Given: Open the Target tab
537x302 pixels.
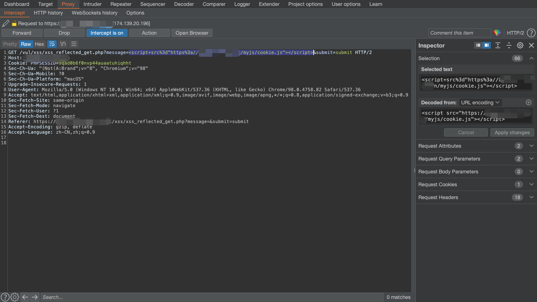Looking at the screenshot, I should [x=45, y=4].
